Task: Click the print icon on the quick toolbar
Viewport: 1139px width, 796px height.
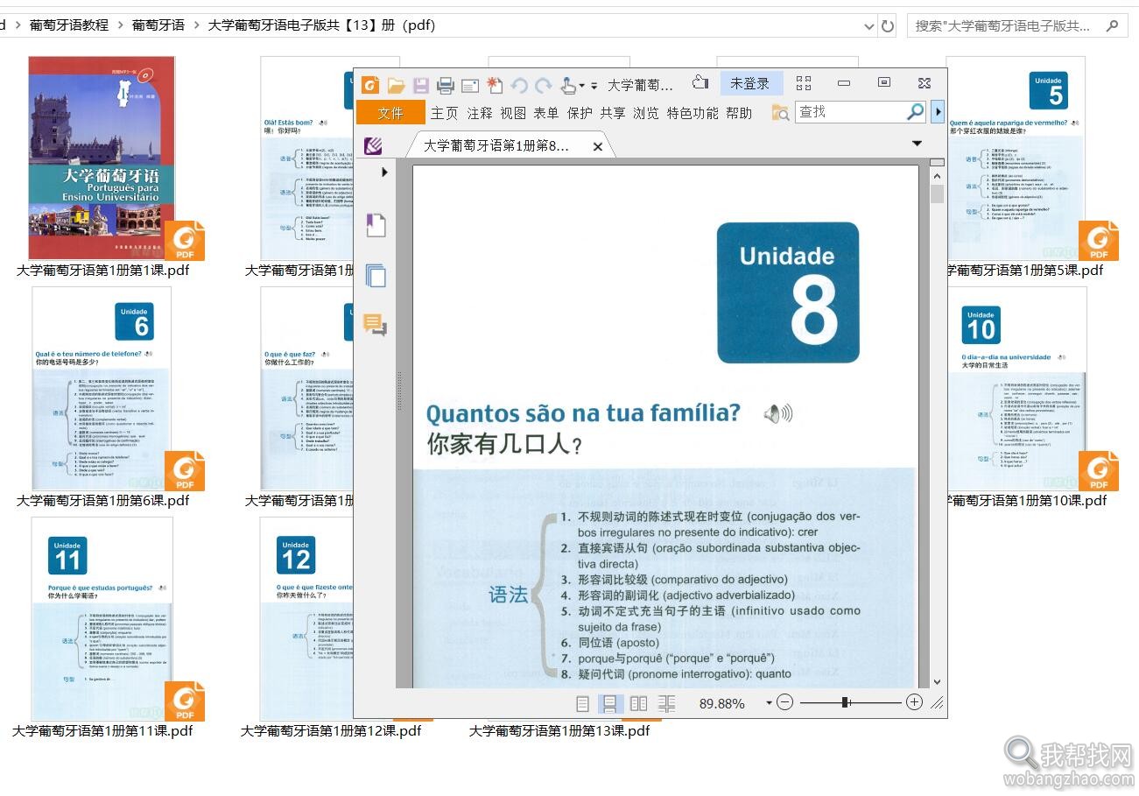Action: tap(446, 83)
